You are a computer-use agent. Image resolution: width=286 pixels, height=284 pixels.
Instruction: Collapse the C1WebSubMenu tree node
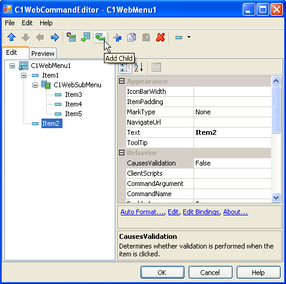tap(35, 85)
